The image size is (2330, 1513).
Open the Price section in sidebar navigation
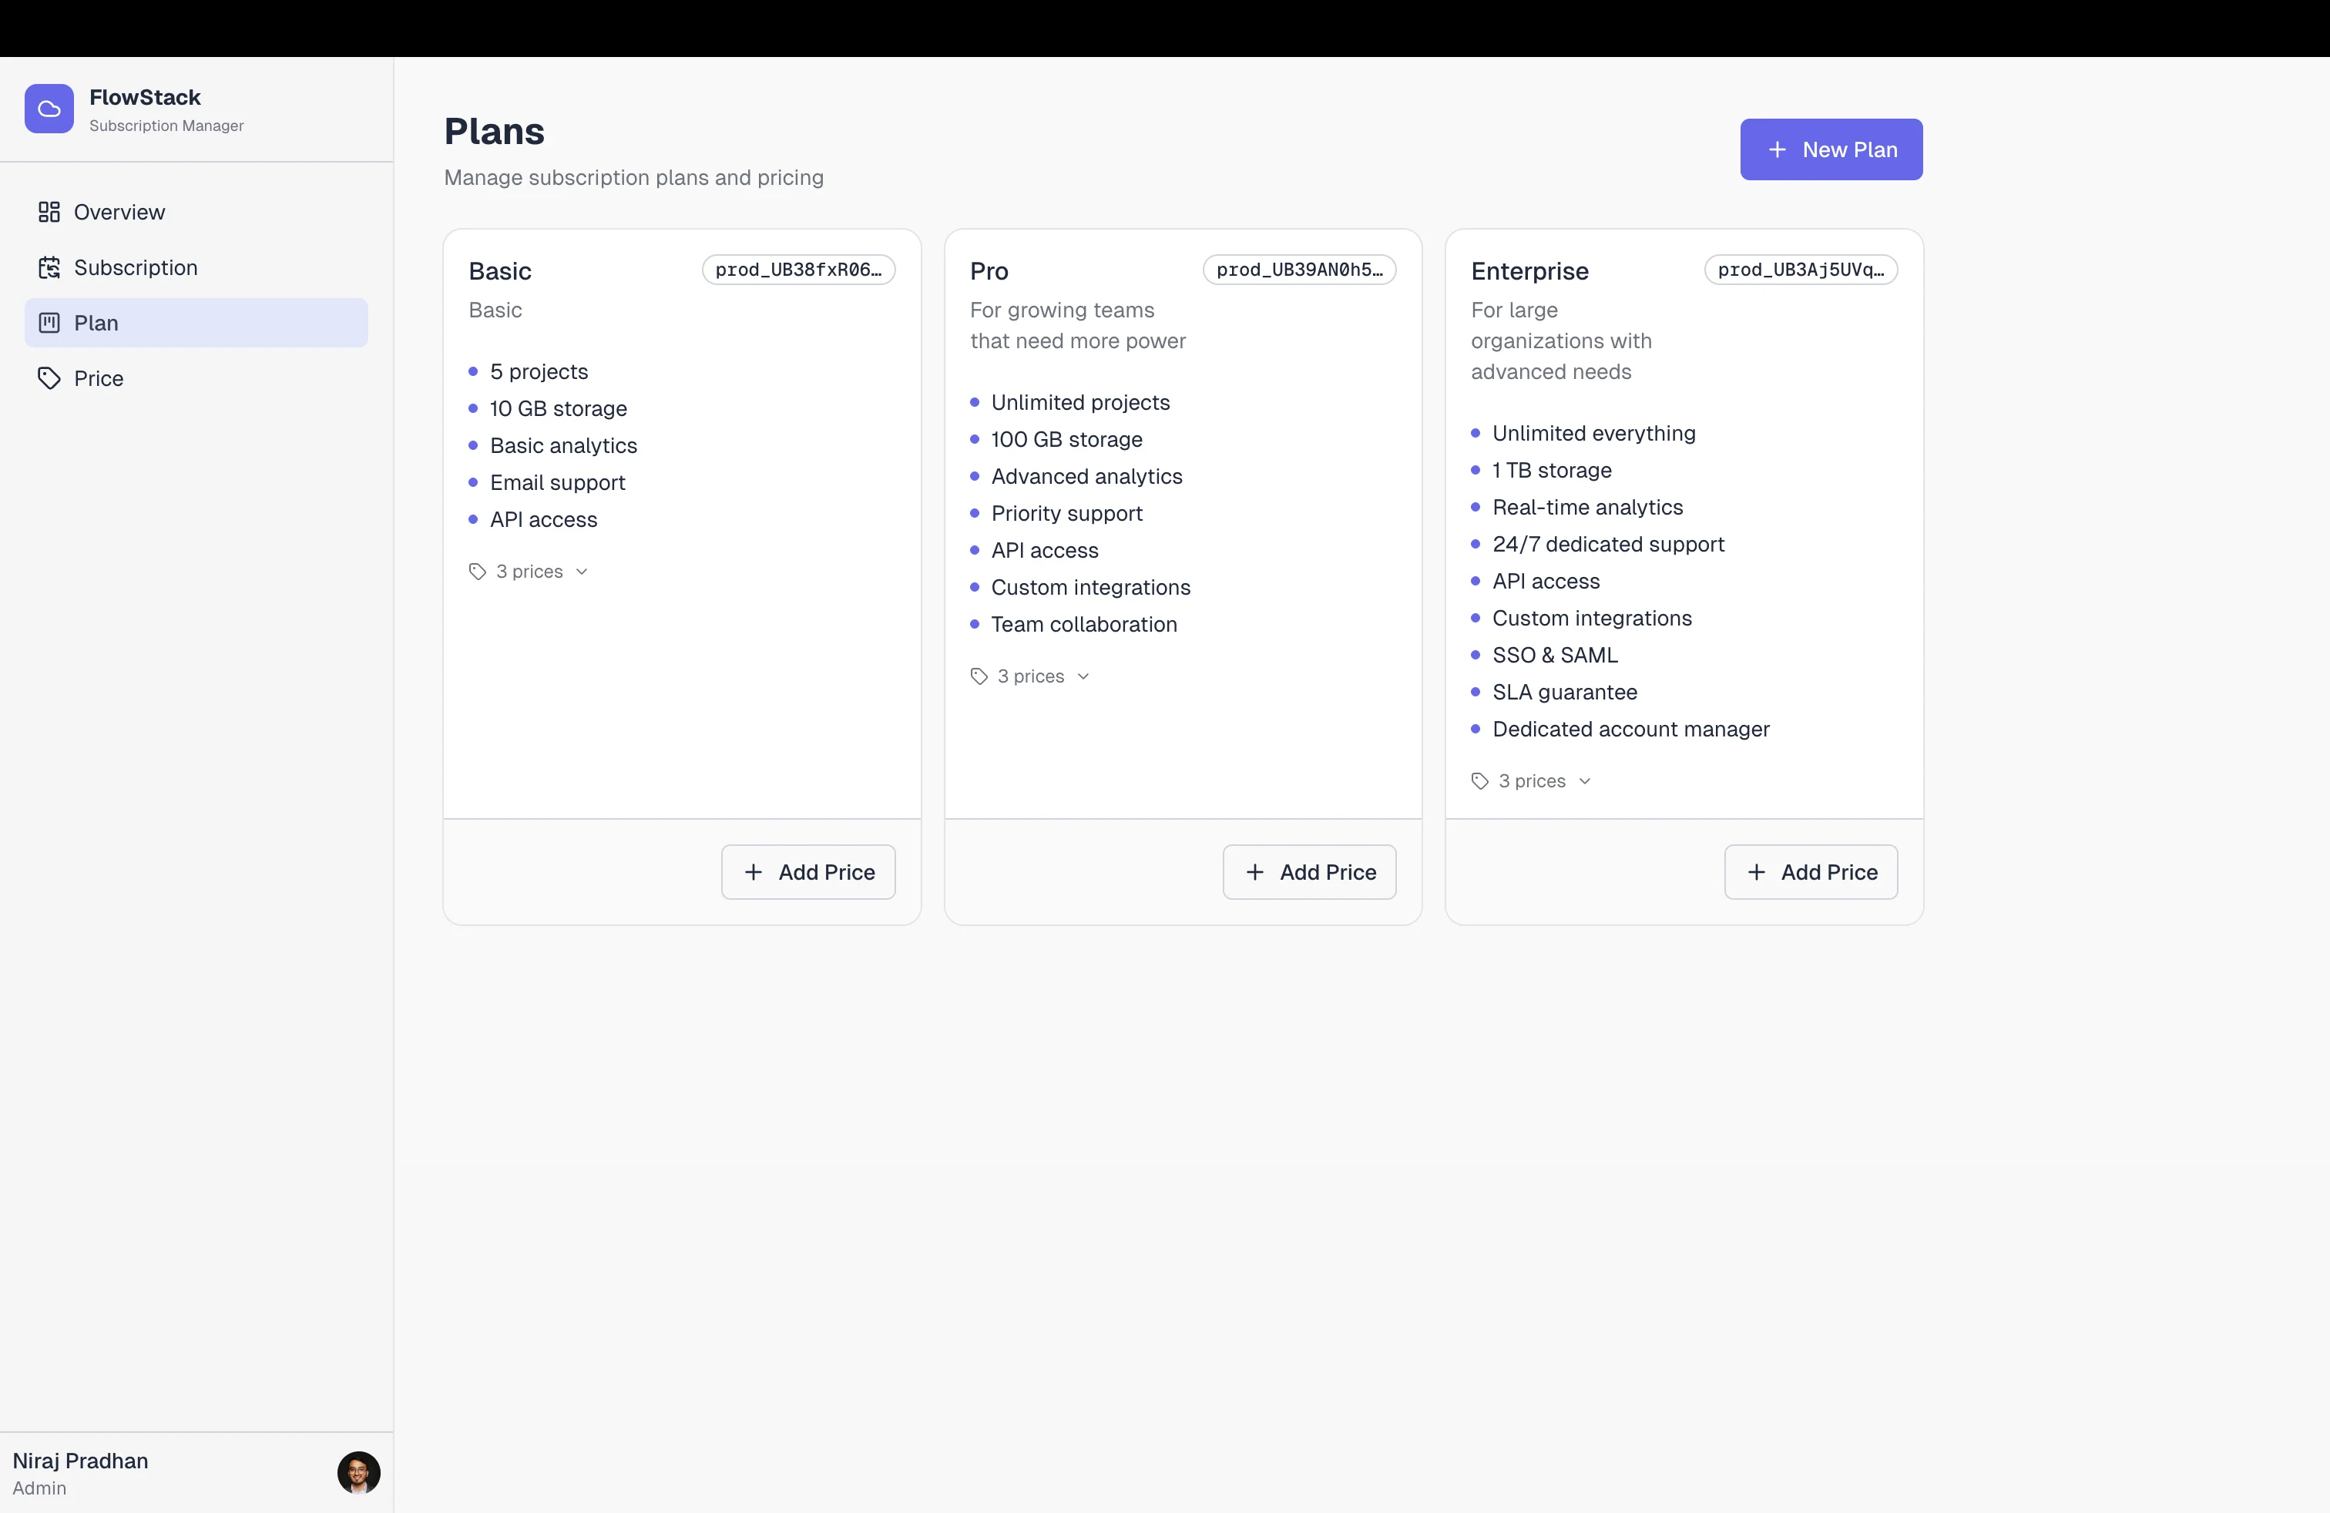click(99, 377)
